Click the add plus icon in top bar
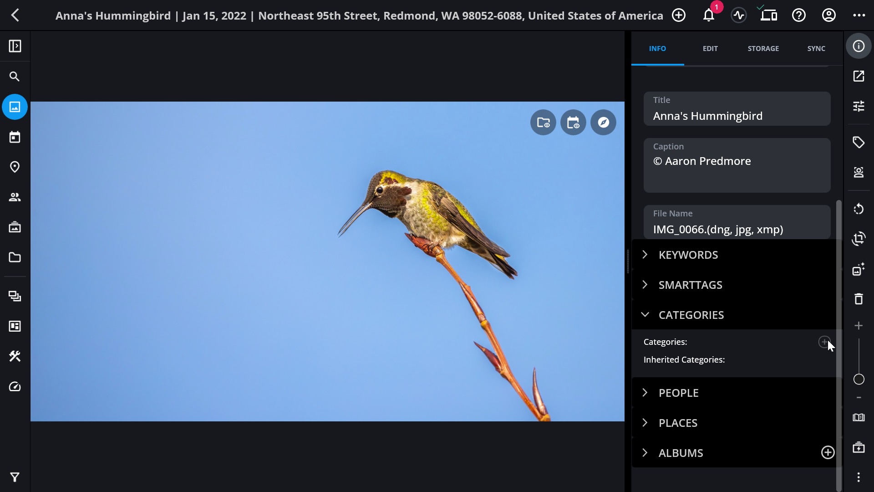This screenshot has width=874, height=492. click(x=679, y=15)
